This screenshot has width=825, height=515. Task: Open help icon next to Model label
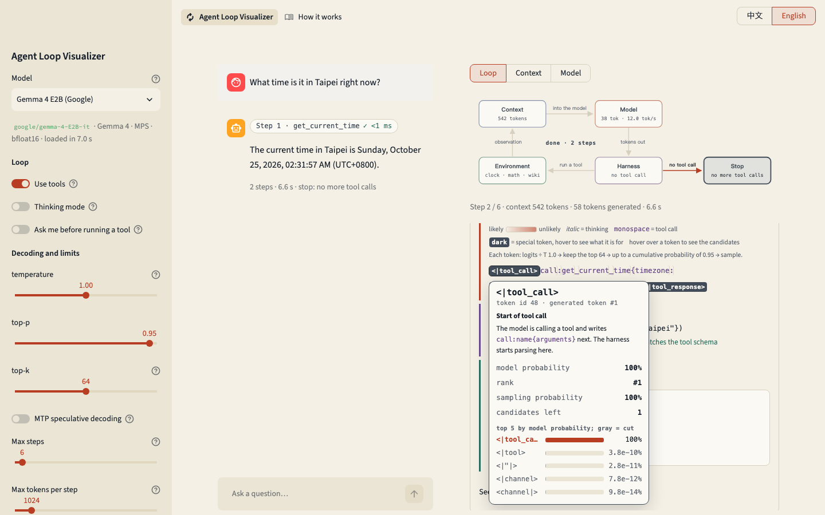pos(156,79)
